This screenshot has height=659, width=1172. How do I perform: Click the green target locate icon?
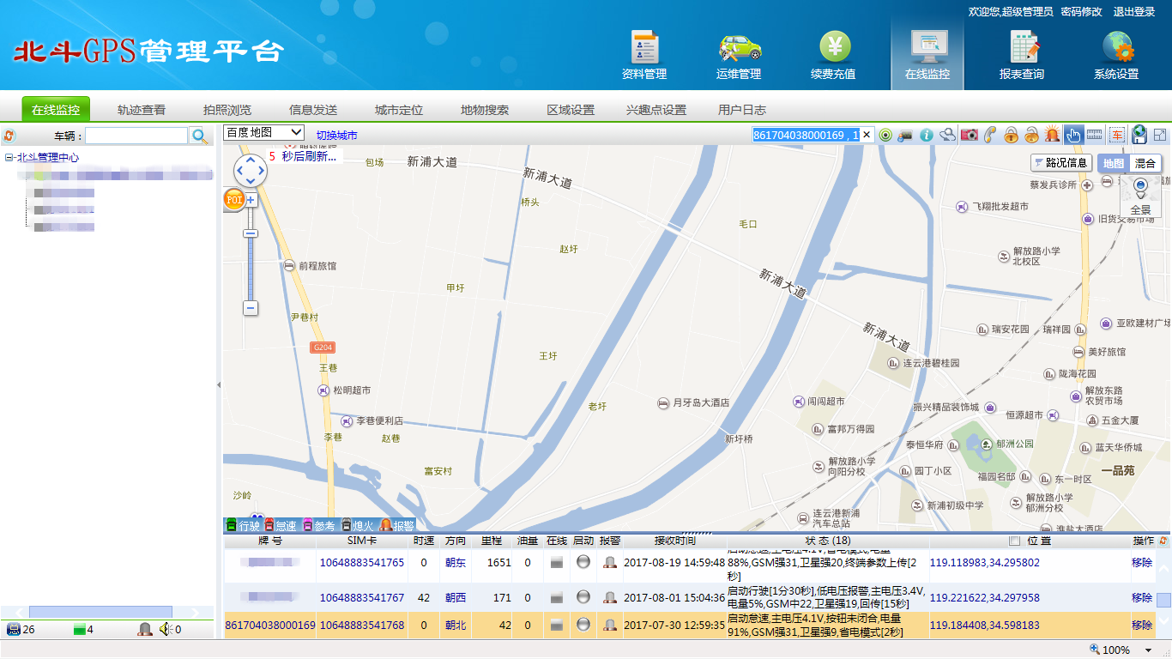(x=886, y=135)
